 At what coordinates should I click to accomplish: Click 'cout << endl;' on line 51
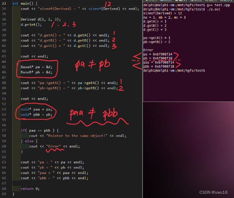pyautogui.click(x=34, y=99)
